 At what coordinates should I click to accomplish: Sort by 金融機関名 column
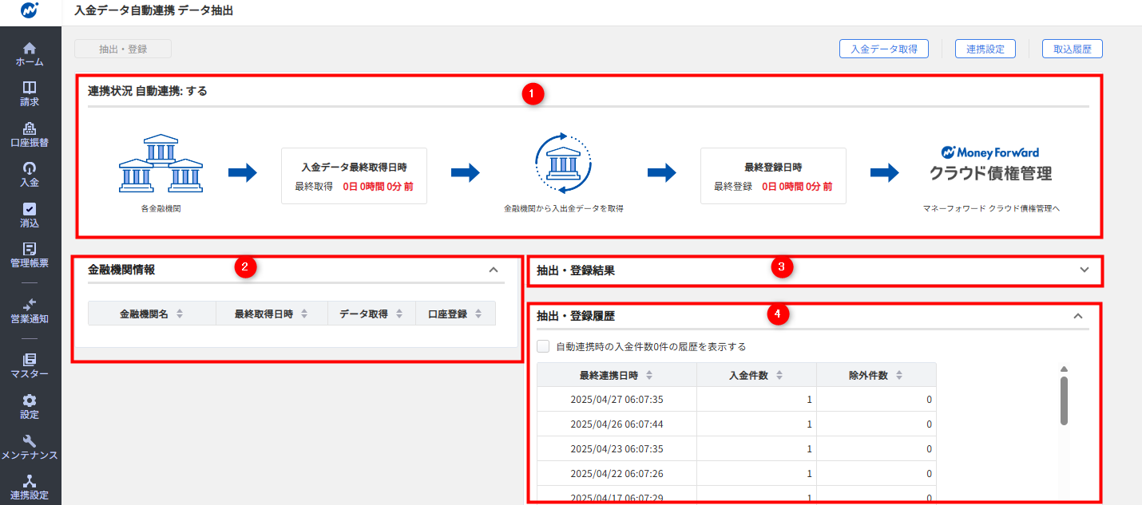coord(152,314)
